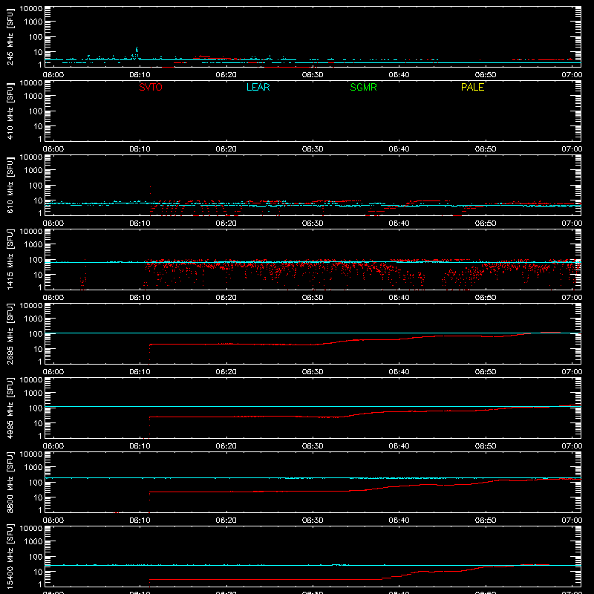Image resolution: width=594 pixels, height=594 pixels.
Task: Select the 4995 MHz [SFU] axis title
Action: point(10,408)
